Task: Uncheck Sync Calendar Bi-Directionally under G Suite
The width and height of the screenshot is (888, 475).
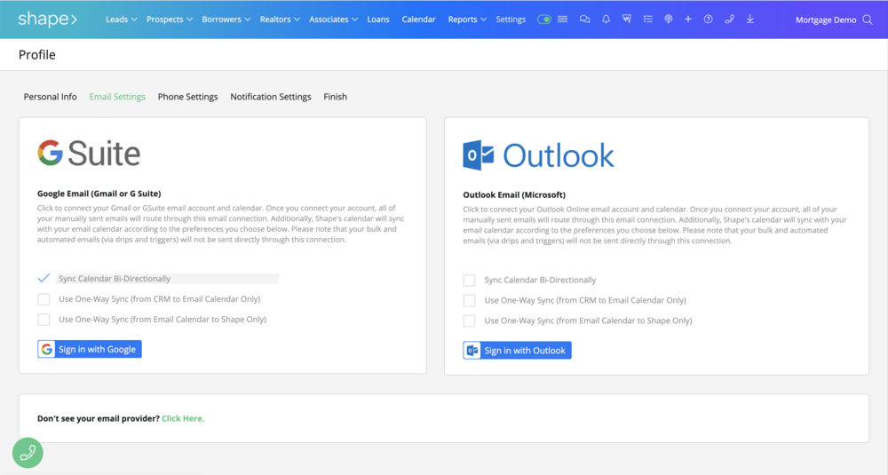Action: (x=44, y=279)
